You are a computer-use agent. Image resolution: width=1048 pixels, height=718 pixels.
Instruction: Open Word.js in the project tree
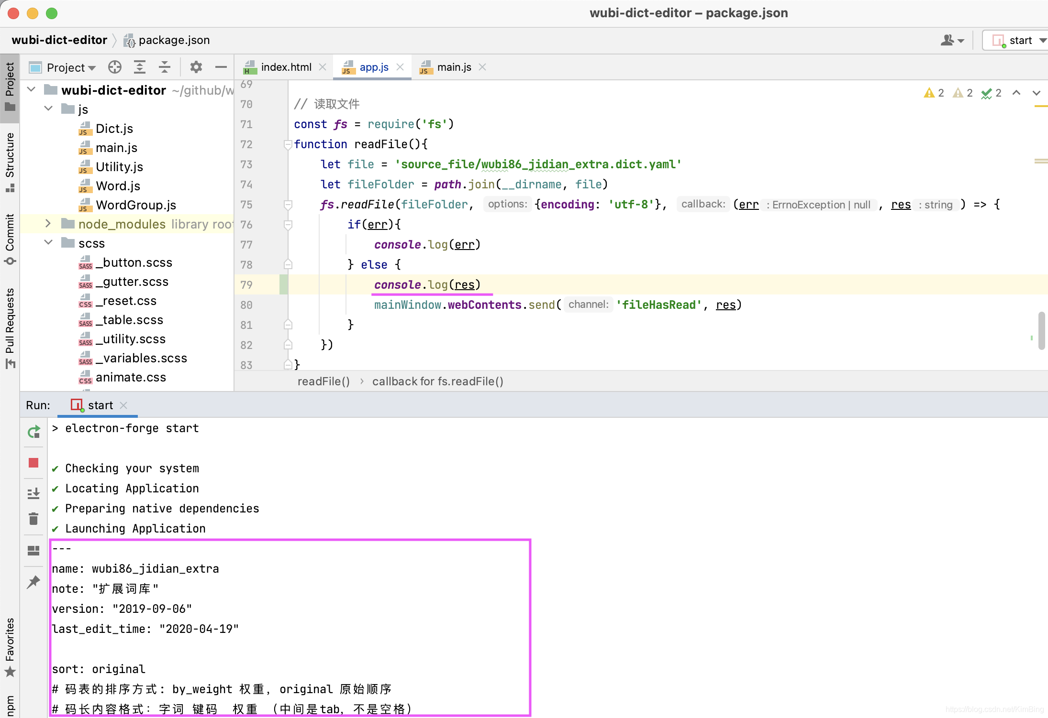coord(118,186)
